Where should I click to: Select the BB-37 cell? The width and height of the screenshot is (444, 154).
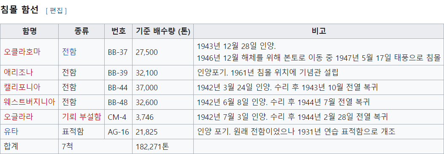118,52
